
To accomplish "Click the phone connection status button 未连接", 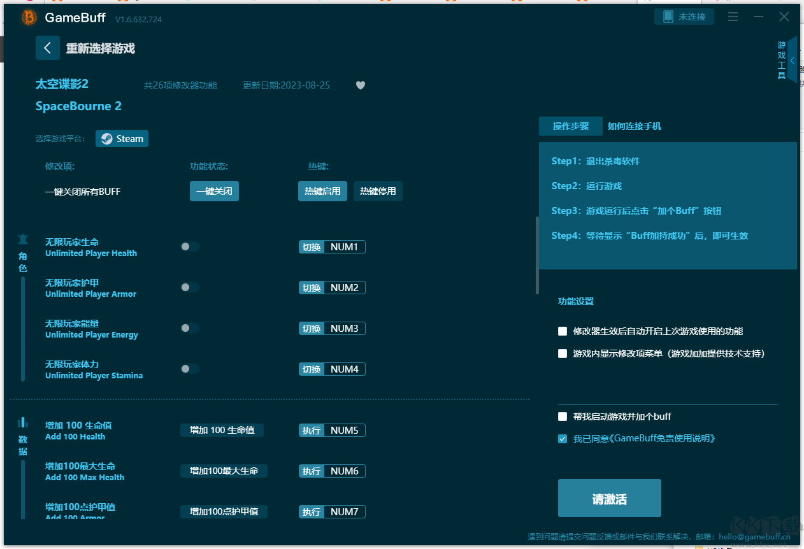I will coord(684,17).
